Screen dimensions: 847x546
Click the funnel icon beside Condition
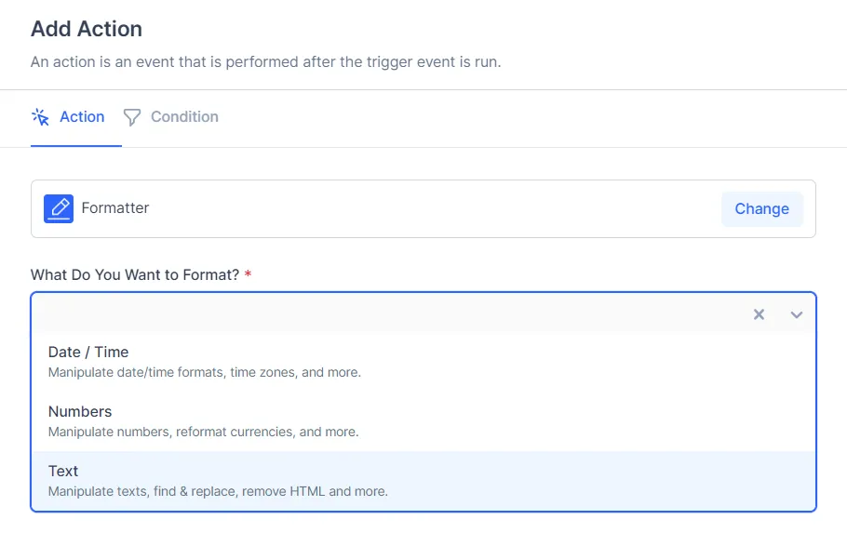point(131,116)
